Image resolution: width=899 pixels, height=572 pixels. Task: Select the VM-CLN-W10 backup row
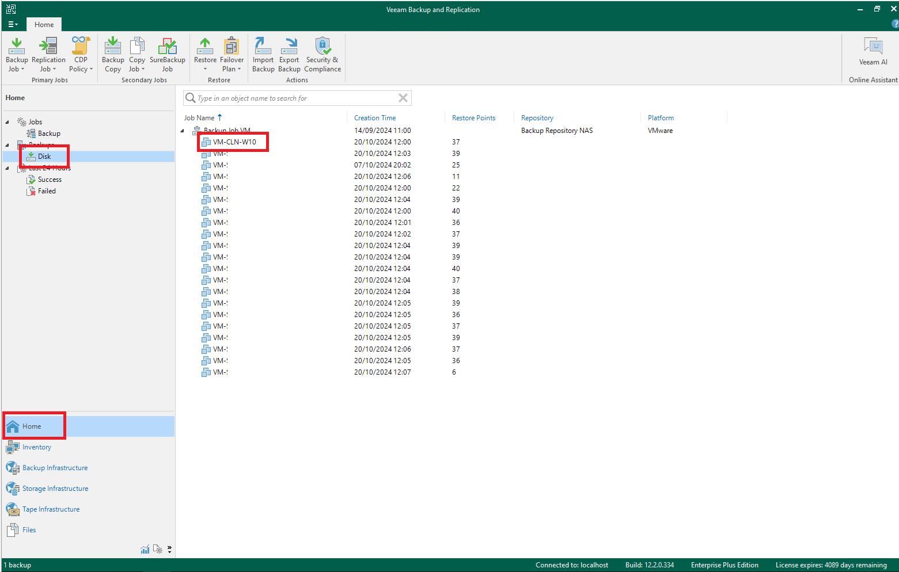point(234,142)
